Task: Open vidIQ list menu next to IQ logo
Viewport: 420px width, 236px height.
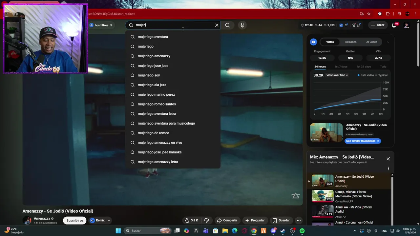Action: (x=346, y=25)
